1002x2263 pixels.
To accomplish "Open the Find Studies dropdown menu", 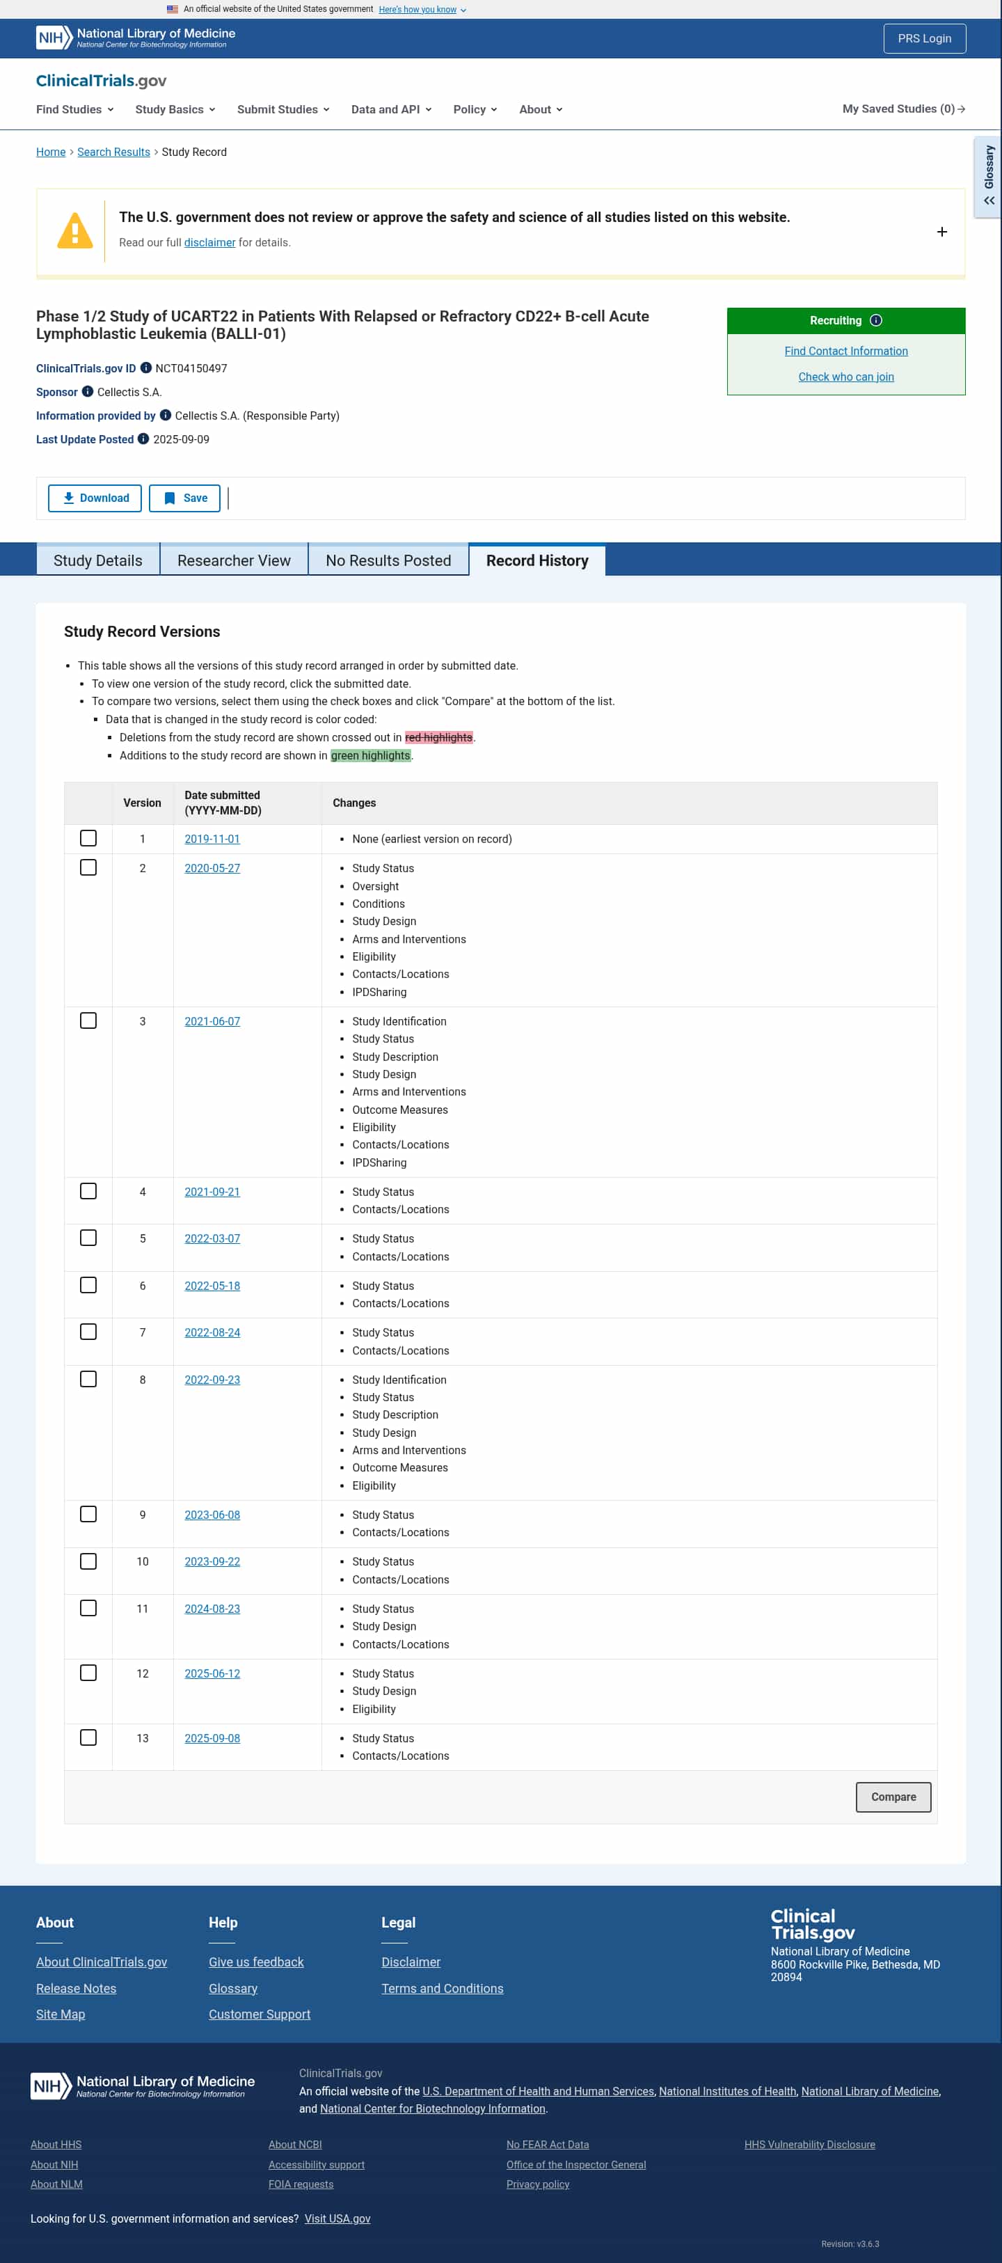I will click(x=74, y=110).
